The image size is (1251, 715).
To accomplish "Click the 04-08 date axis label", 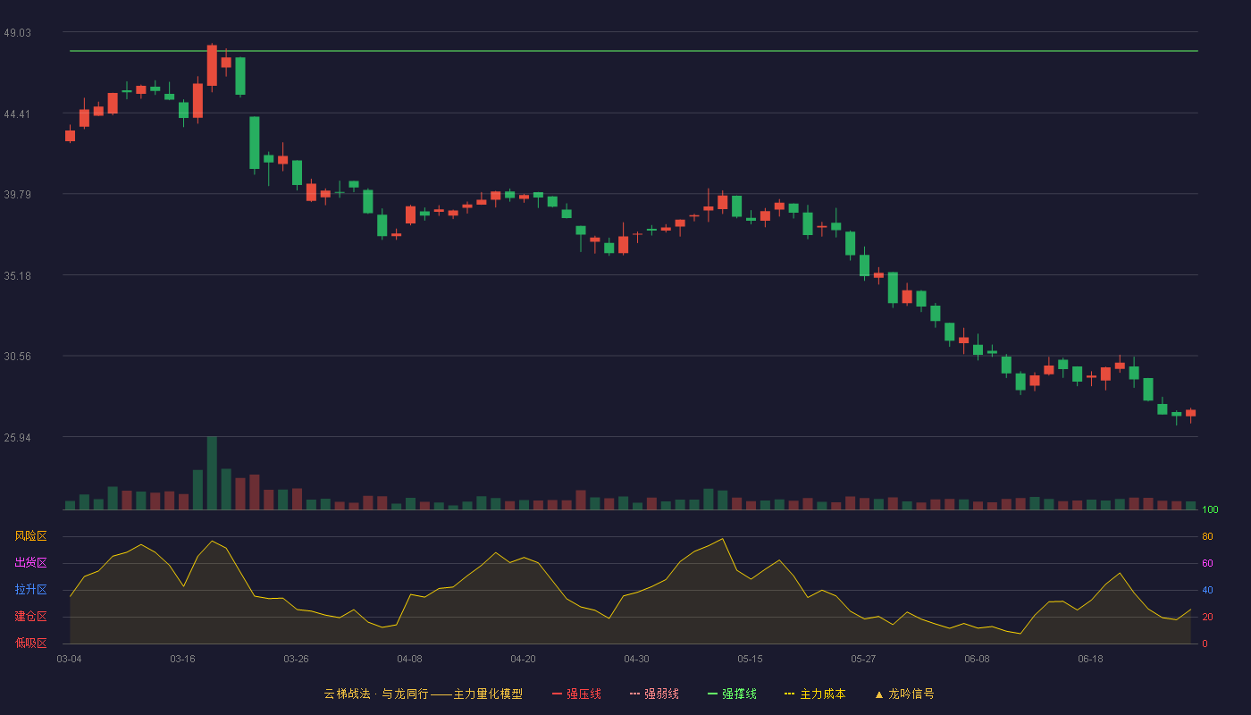I will tap(409, 659).
